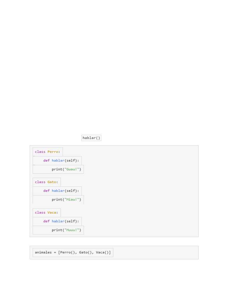The width and height of the screenshot is (228, 304).
Task: Click the print("Guau!") line
Action: pyautogui.click(x=58, y=169)
